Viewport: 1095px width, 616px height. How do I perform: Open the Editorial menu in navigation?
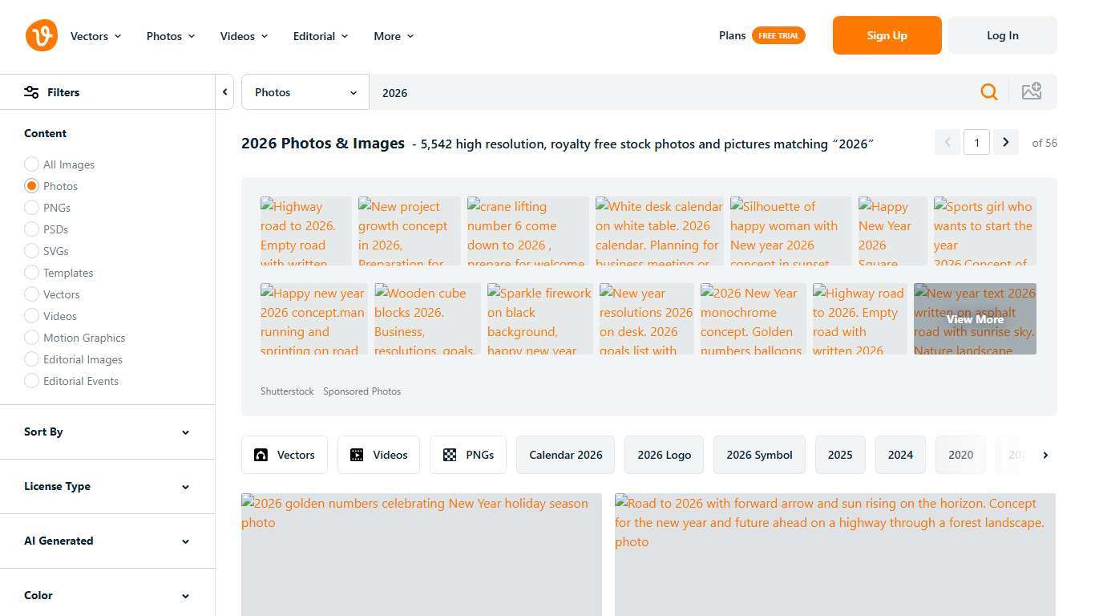320,36
